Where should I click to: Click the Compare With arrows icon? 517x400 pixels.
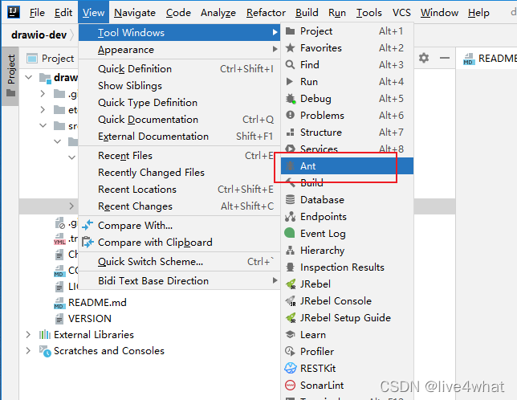click(x=88, y=225)
